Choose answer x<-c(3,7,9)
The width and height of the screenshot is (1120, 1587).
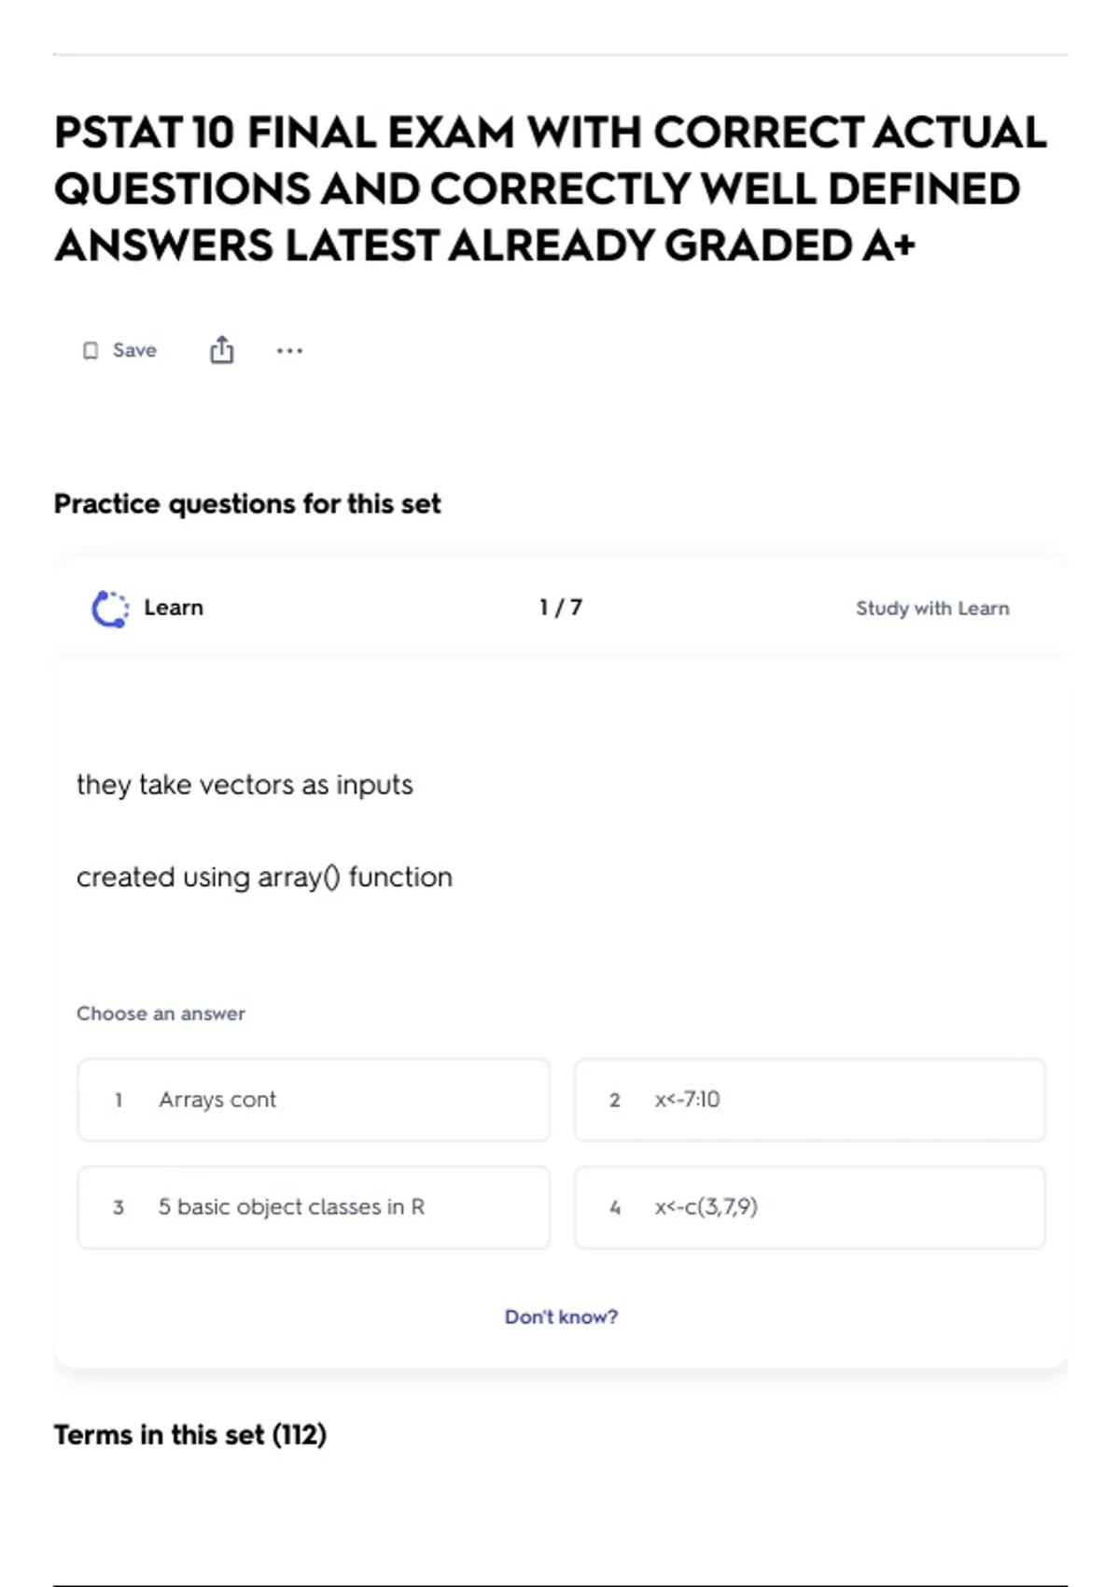pos(810,1207)
